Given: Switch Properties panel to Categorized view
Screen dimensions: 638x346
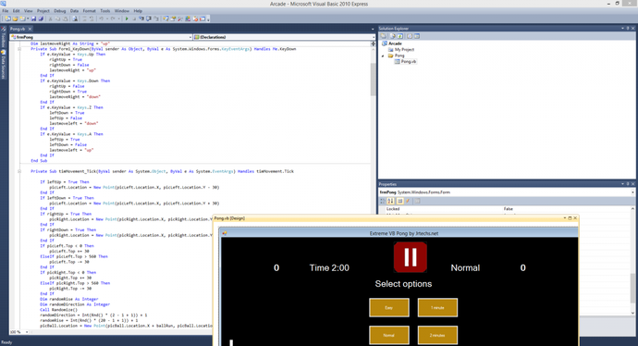Looking at the screenshot, I should click(x=383, y=201).
